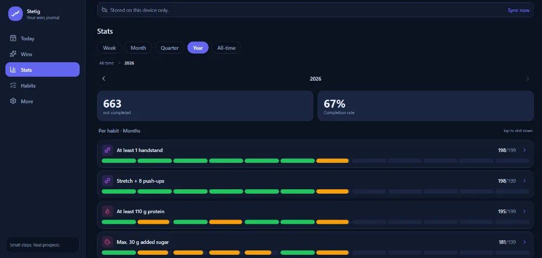Open the Habits list
The height and width of the screenshot is (258, 542).
coord(42,85)
